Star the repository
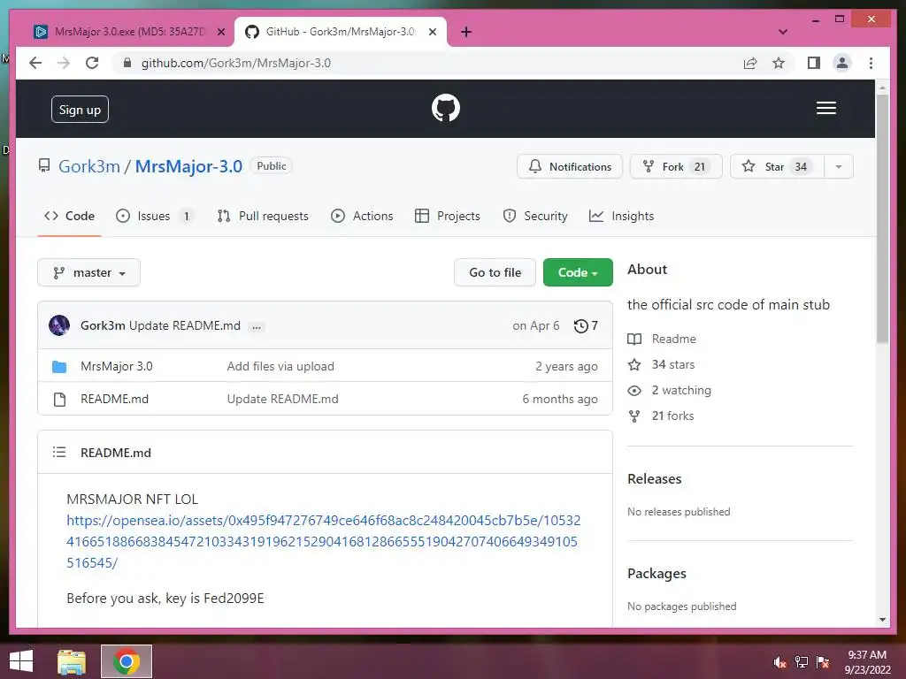 pos(777,166)
